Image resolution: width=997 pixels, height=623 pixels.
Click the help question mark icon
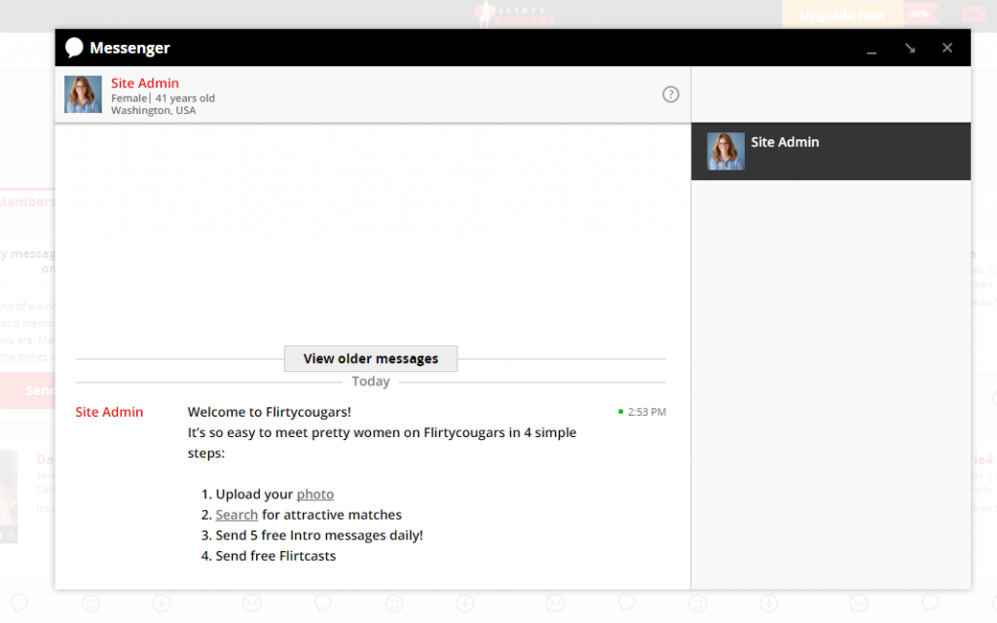tap(670, 94)
